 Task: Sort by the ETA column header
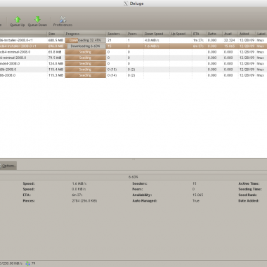click(x=199, y=34)
